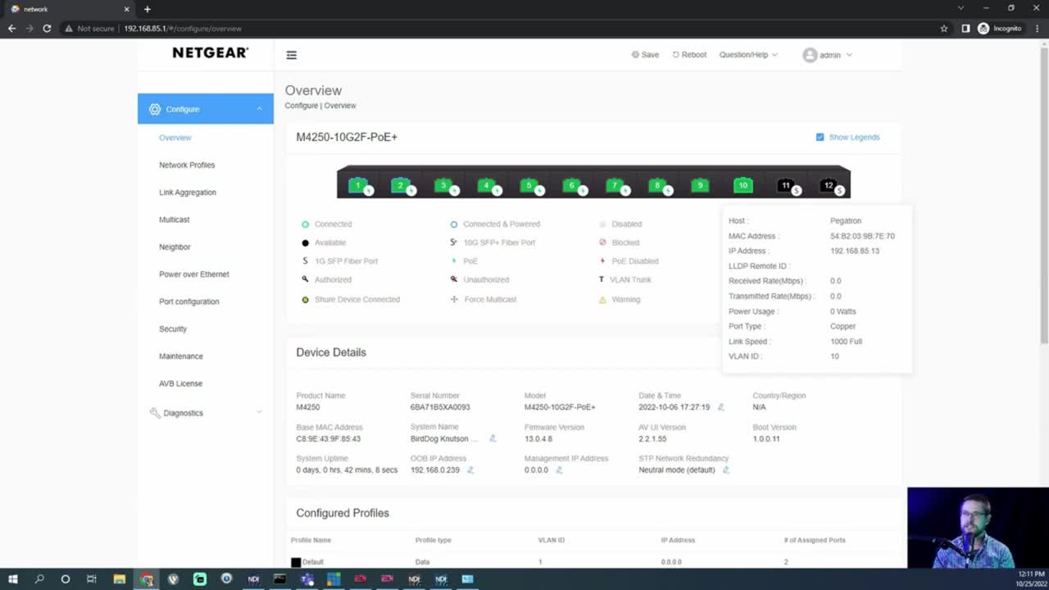Click the Default profile black swatch
Image resolution: width=1049 pixels, height=590 pixels.
pyautogui.click(x=296, y=562)
